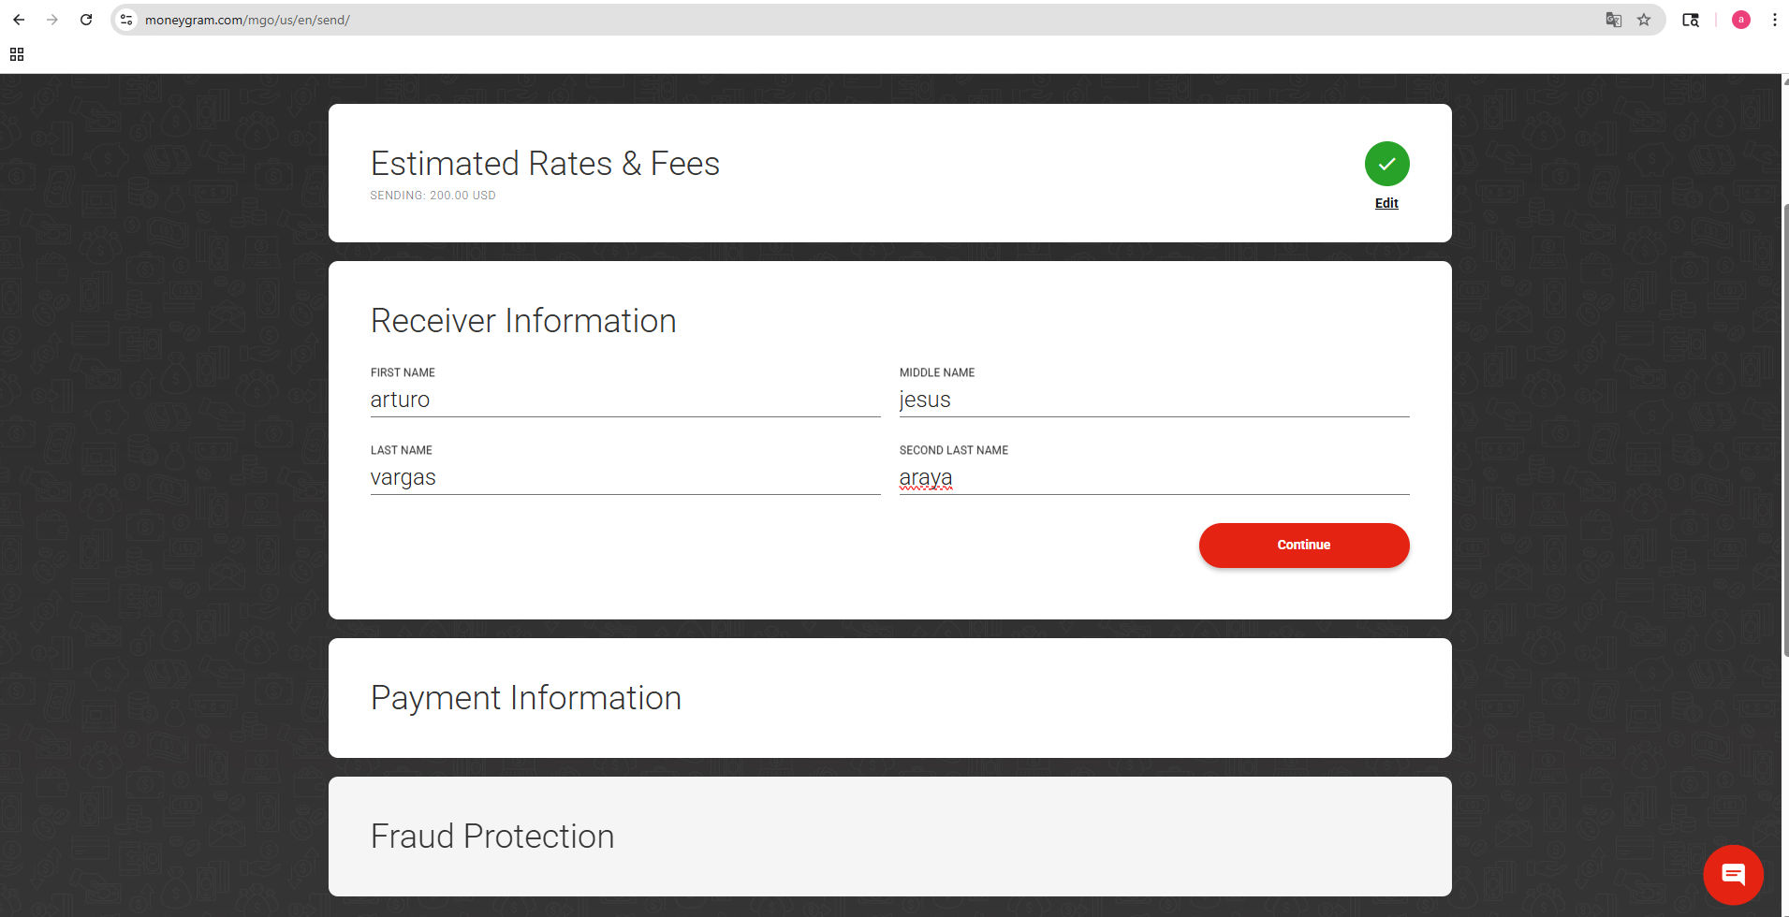Open site information icon in address bar

127,20
